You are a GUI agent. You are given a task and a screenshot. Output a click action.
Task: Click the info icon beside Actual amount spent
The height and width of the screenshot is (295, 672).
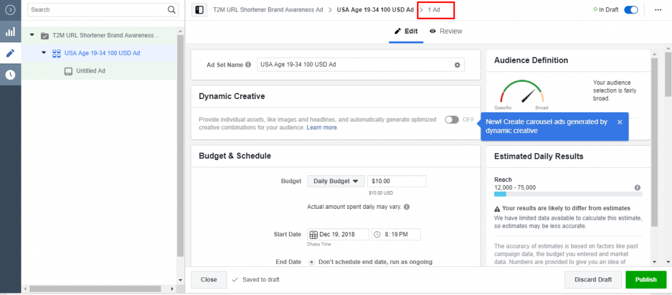(x=407, y=206)
